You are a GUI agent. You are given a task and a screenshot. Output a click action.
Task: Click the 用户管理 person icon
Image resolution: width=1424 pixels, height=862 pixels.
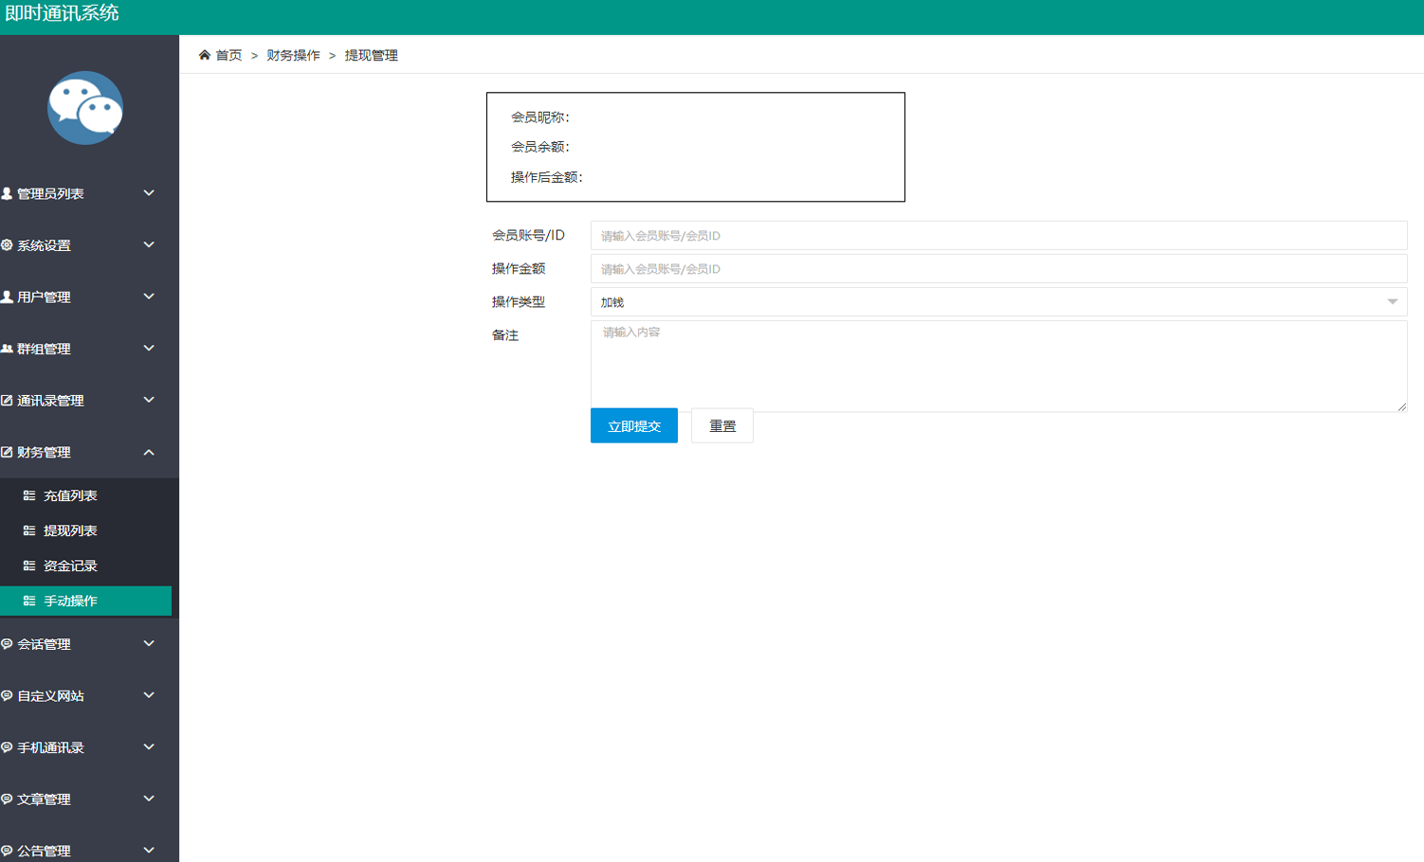pyautogui.click(x=7, y=296)
